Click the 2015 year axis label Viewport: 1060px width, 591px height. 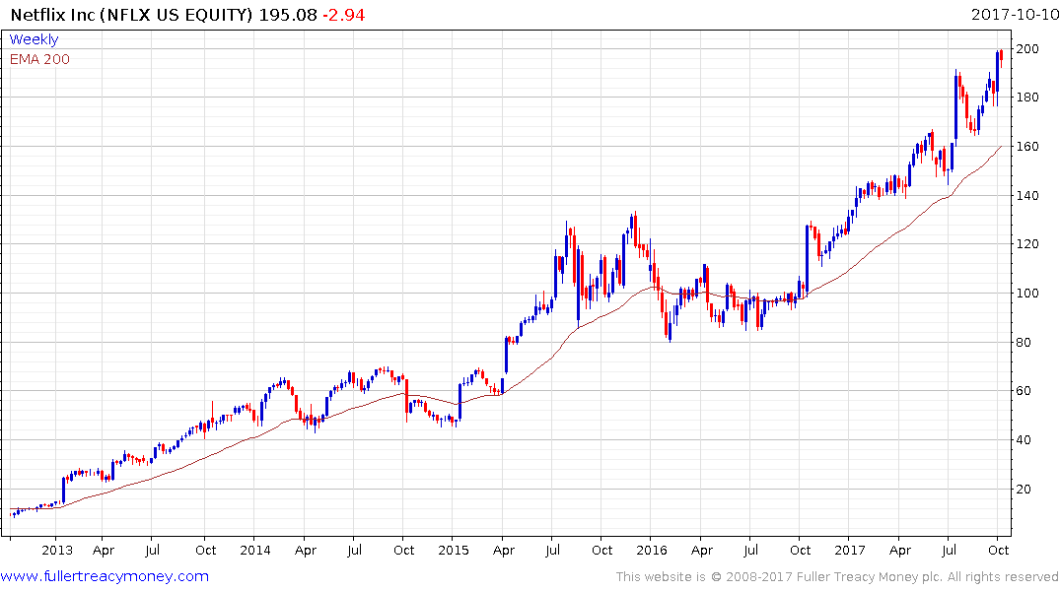453,550
